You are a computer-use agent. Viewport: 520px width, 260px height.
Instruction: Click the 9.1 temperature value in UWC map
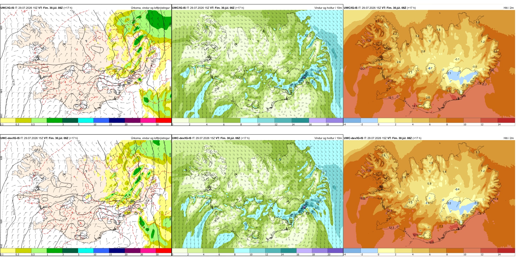click(x=377, y=21)
